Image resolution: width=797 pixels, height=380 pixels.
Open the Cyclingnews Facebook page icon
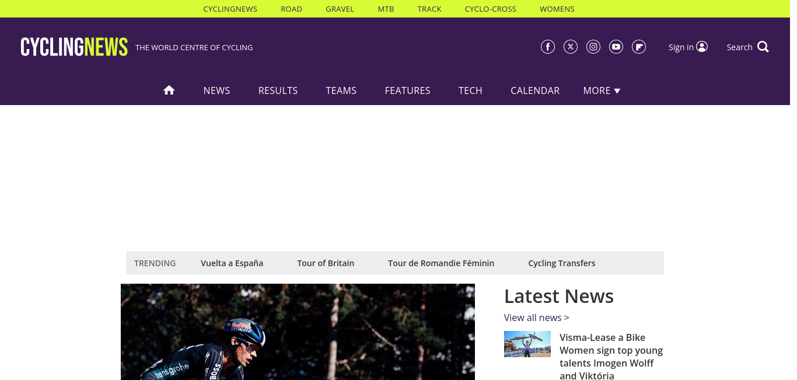pyautogui.click(x=548, y=47)
